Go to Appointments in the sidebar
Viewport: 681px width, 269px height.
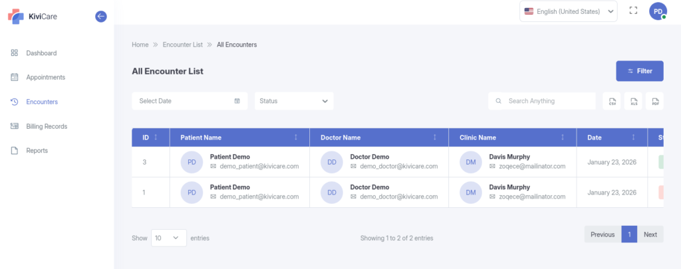tap(45, 77)
